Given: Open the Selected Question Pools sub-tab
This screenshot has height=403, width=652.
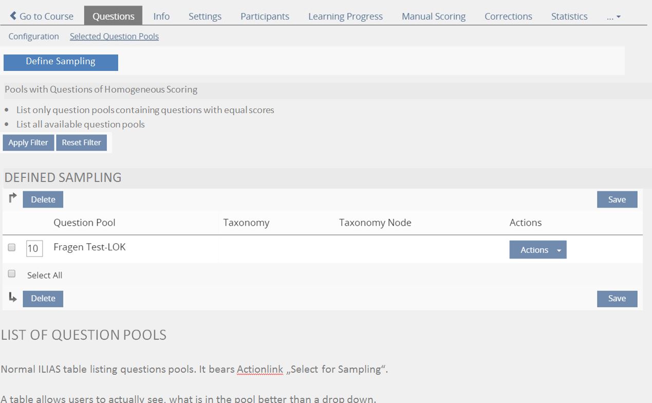Looking at the screenshot, I should coord(114,36).
